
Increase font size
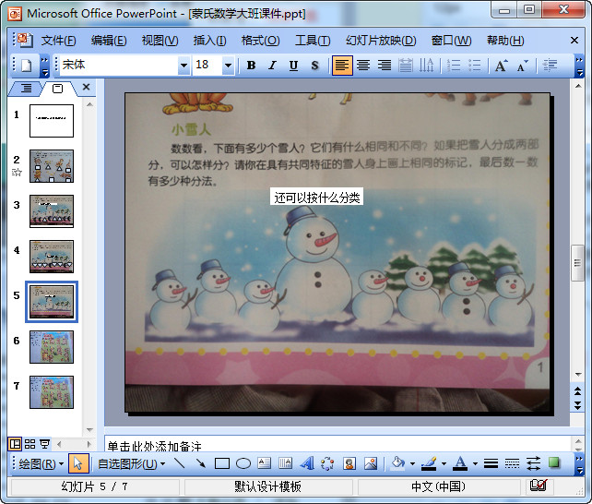click(501, 66)
